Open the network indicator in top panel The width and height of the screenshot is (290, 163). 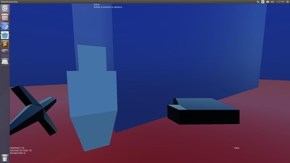coord(258,2)
